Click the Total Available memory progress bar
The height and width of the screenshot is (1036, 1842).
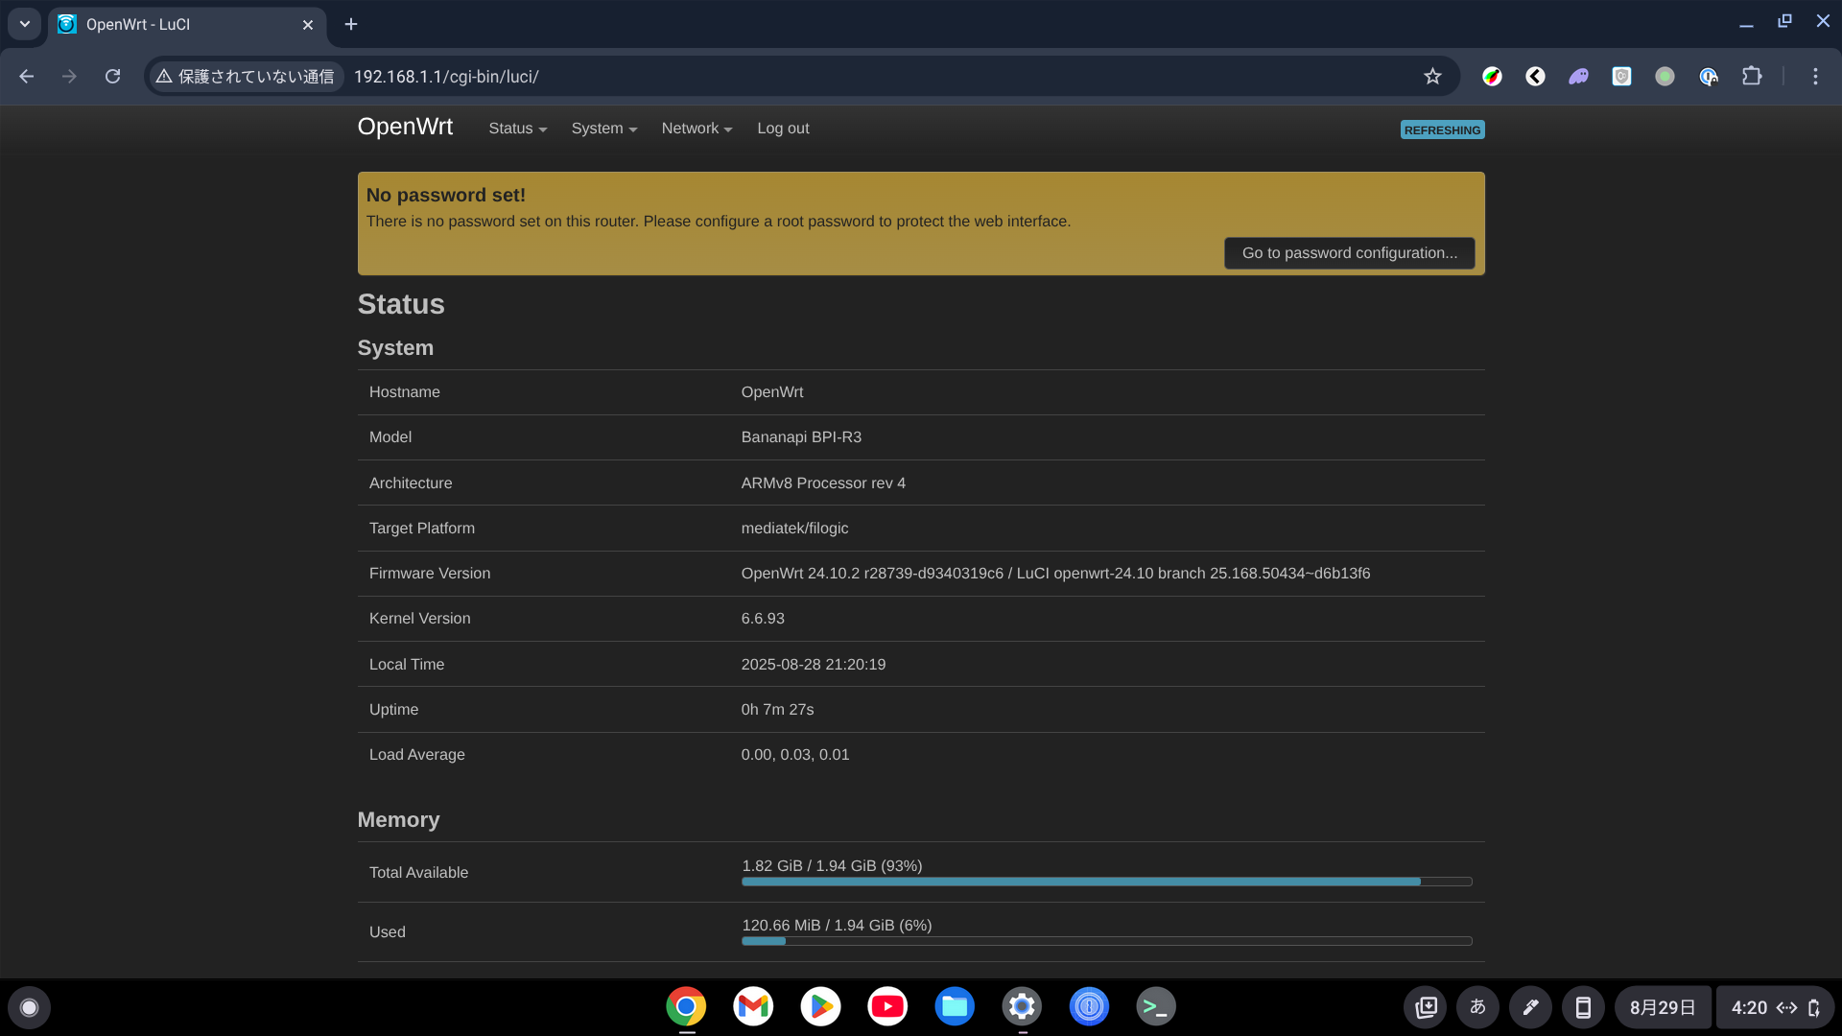click(x=1104, y=881)
